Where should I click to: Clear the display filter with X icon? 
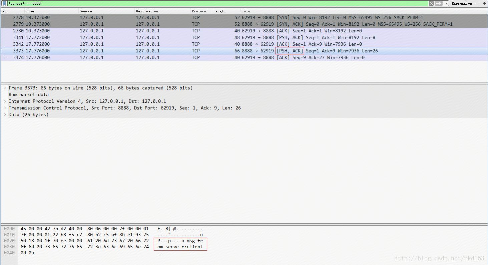point(431,3)
